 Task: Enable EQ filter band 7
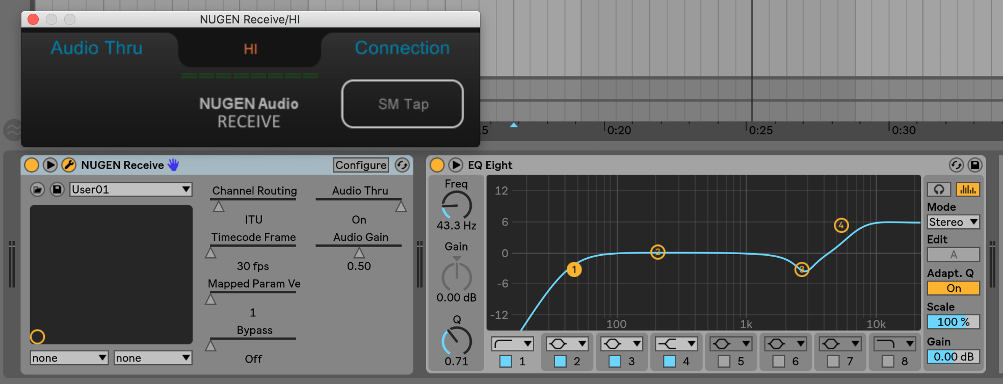coord(833,361)
